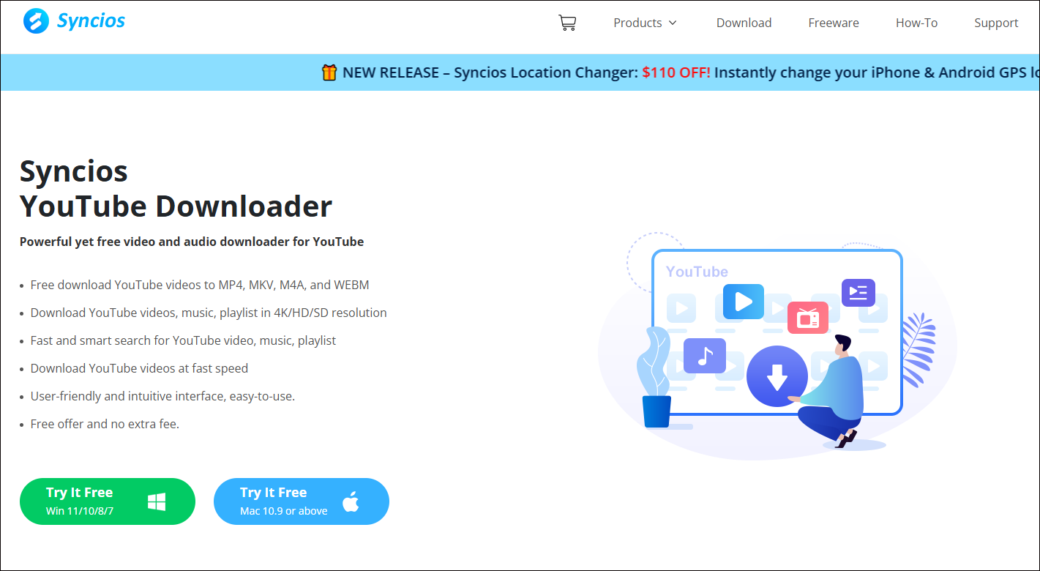Click the purple playlist icon in illustration
This screenshot has width=1040, height=571.
pos(858,293)
